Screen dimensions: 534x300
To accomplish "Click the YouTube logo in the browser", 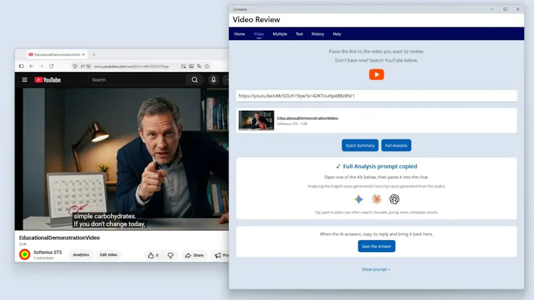I will point(47,80).
